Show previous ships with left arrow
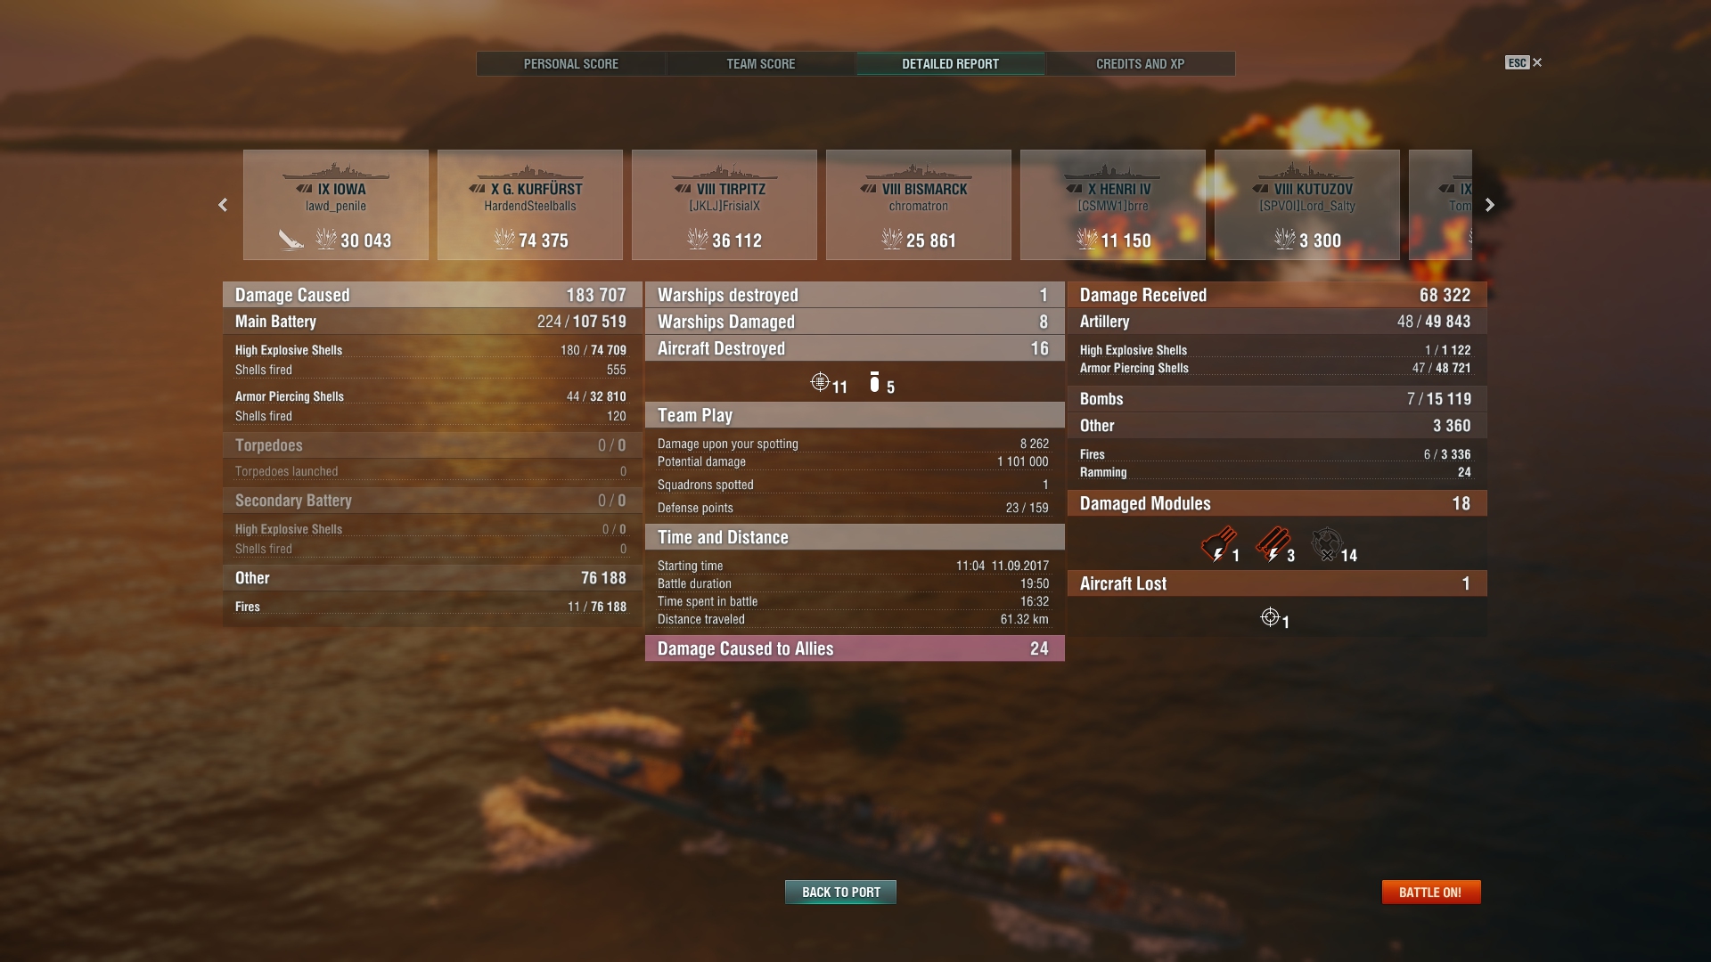Image resolution: width=1711 pixels, height=962 pixels. click(x=223, y=205)
